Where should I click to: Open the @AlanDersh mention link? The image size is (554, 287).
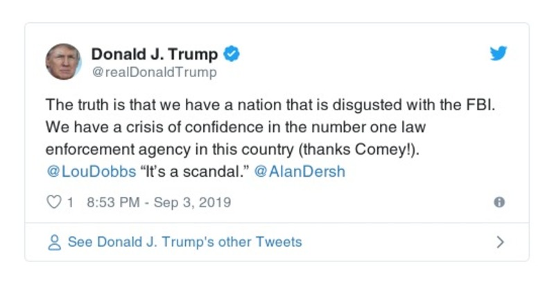tap(300, 172)
